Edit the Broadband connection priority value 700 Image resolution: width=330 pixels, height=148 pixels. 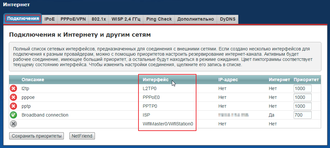click(x=302, y=115)
